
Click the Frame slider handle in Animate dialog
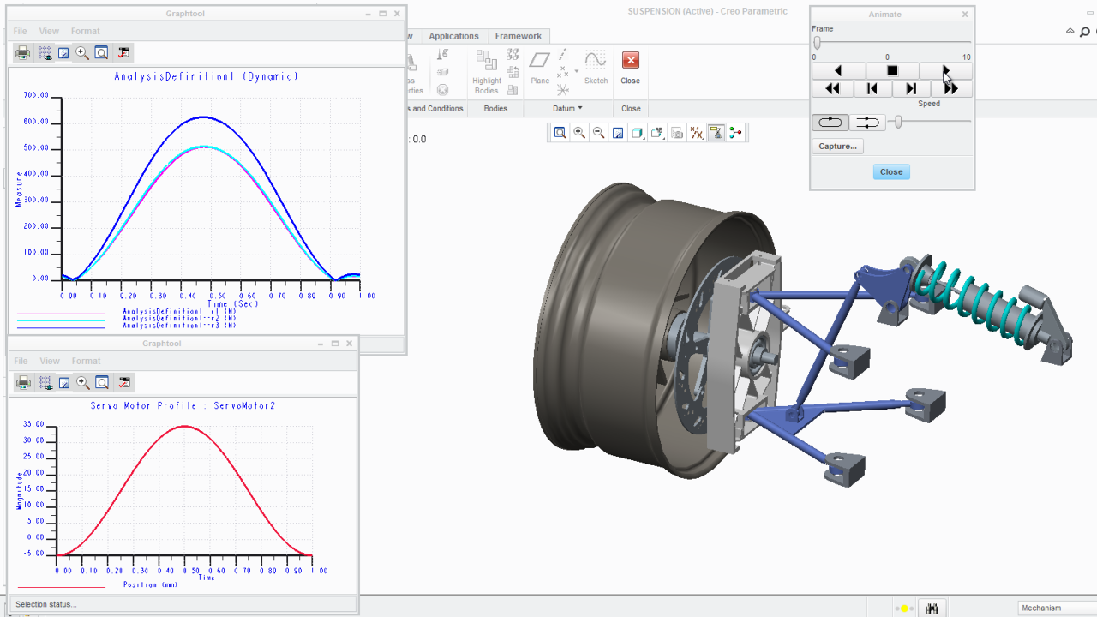(817, 43)
